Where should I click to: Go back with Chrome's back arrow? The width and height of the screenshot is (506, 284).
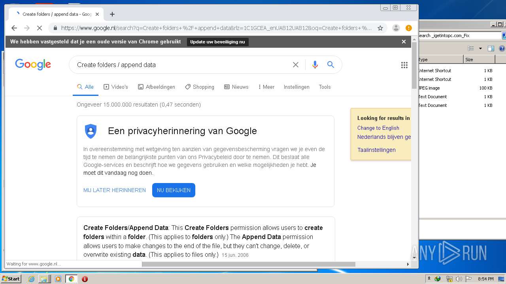[14, 28]
